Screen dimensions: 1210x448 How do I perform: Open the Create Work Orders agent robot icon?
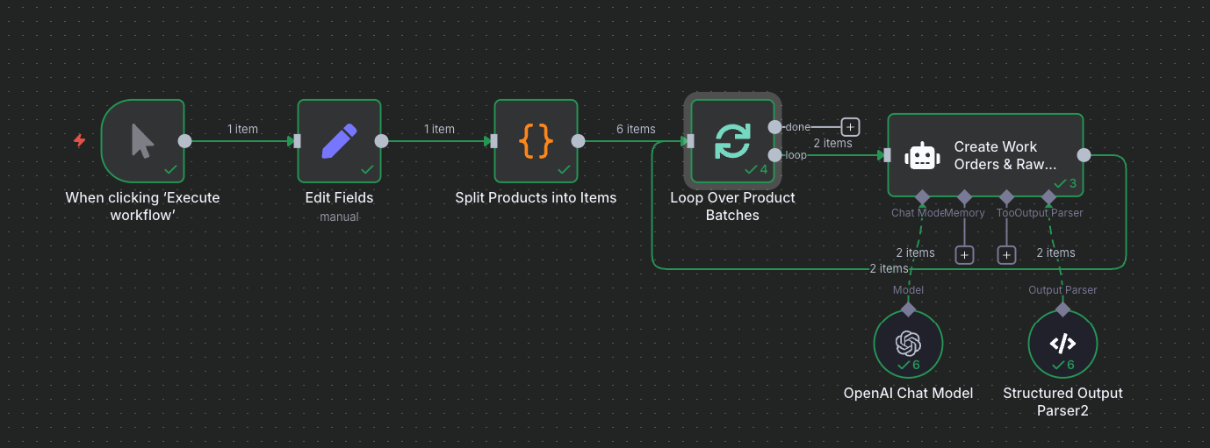(921, 155)
